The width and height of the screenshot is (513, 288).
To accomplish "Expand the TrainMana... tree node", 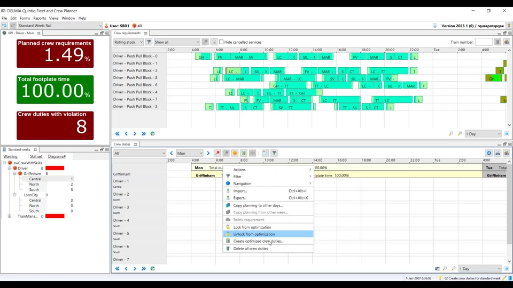I will click(10, 216).
